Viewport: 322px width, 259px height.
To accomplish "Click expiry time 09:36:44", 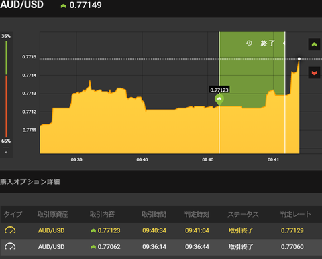I will [x=197, y=247].
